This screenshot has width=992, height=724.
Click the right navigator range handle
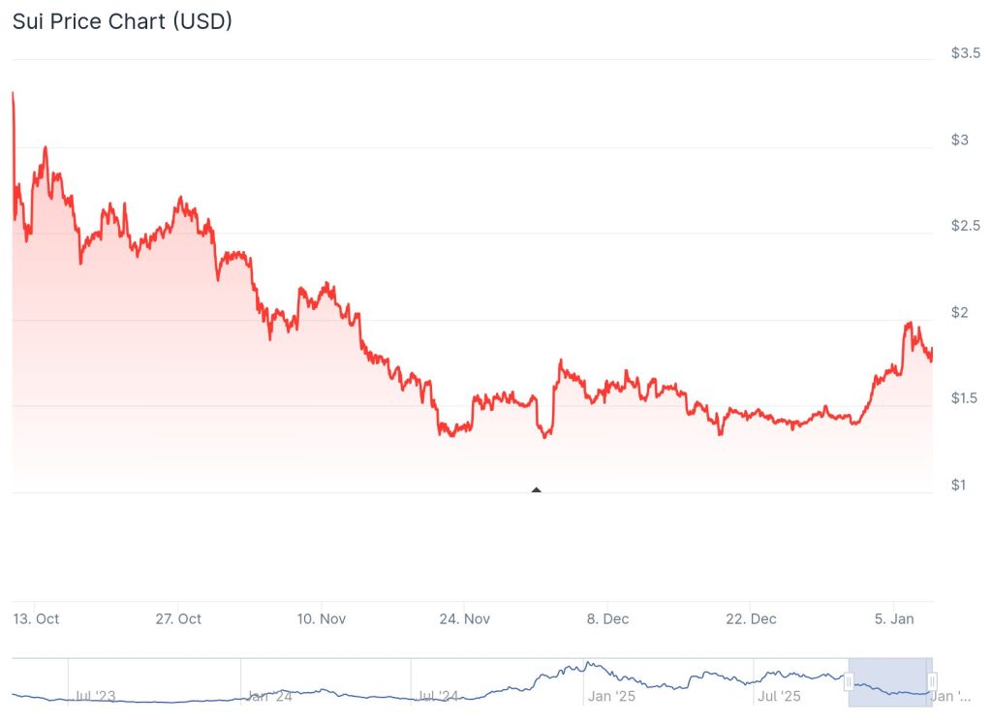coord(931,681)
